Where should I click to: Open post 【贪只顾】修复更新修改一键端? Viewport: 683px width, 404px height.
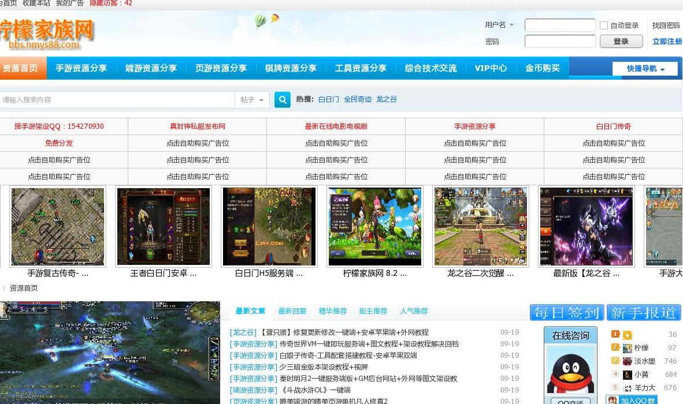pyautogui.click(x=344, y=332)
